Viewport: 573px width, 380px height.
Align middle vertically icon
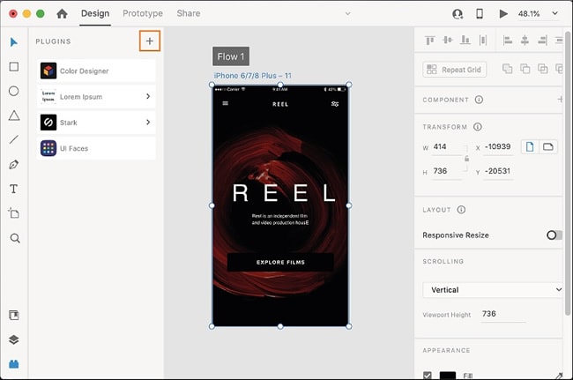448,40
